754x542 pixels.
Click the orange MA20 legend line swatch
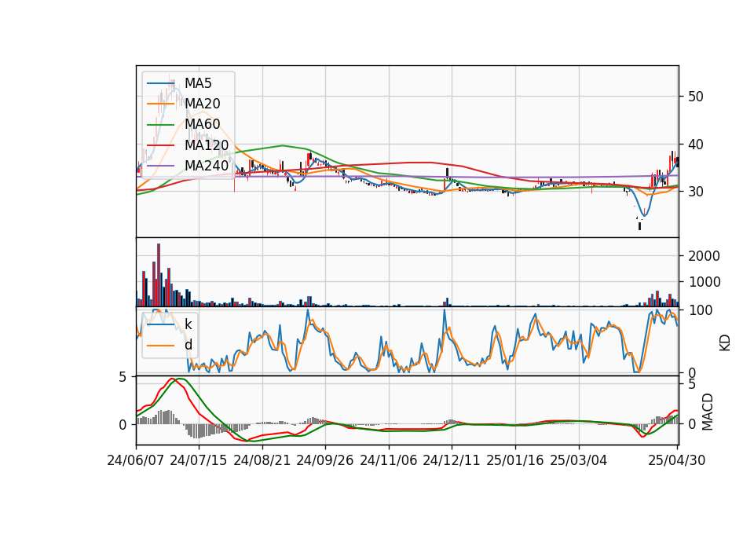(160, 104)
